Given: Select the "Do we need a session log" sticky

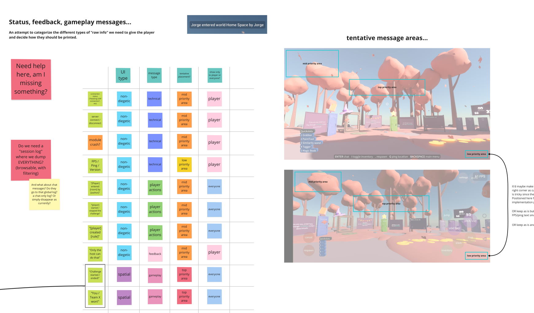Looking at the screenshot, I should pos(31,160).
